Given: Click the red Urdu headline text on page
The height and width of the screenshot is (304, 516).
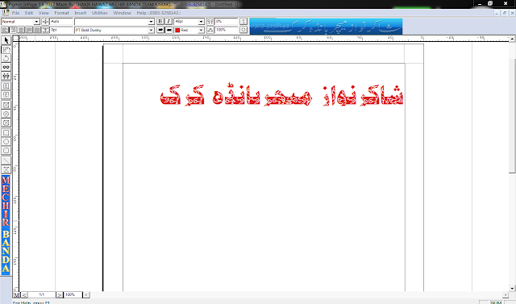Looking at the screenshot, I should tap(281, 95).
